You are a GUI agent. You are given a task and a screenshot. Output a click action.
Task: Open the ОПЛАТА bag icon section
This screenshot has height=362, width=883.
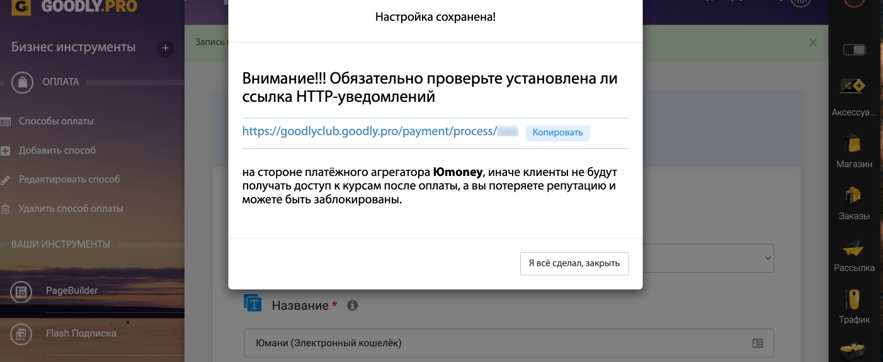point(23,82)
